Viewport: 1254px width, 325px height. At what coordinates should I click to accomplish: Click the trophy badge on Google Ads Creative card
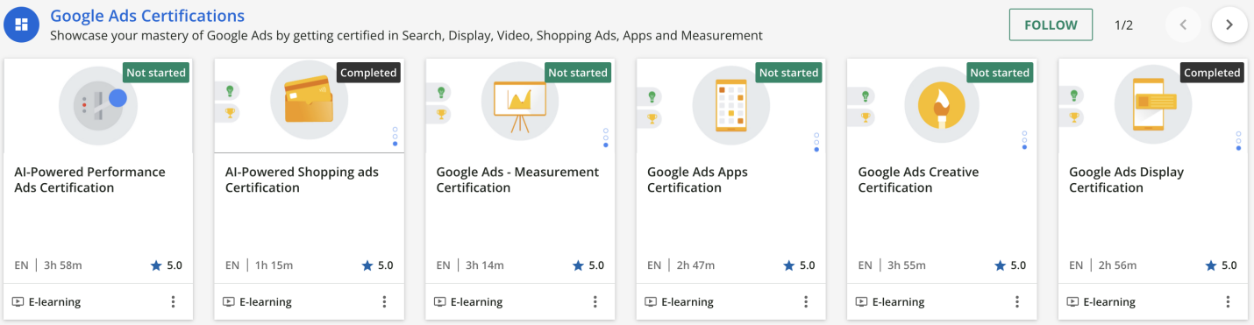click(x=863, y=117)
